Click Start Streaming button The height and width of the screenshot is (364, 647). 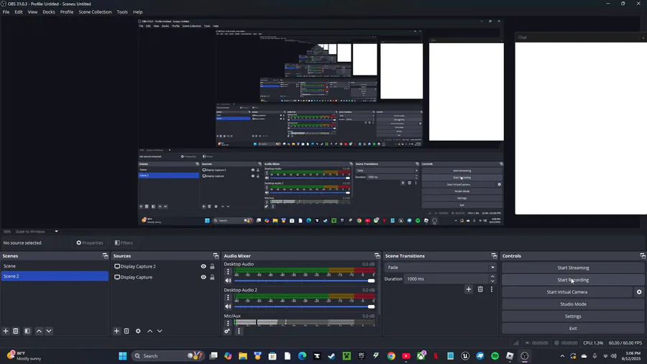573,268
